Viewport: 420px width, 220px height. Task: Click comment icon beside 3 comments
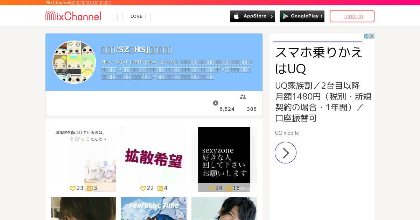tap(90, 189)
